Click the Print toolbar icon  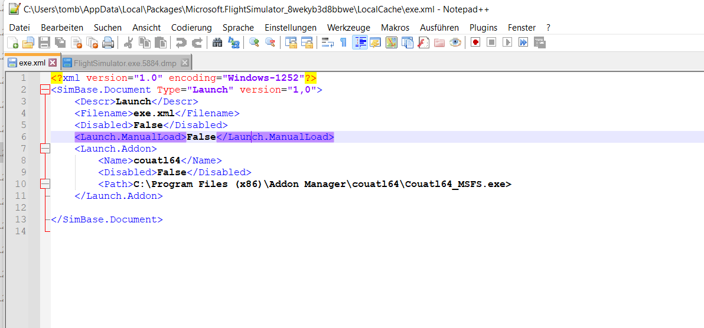tap(107, 42)
